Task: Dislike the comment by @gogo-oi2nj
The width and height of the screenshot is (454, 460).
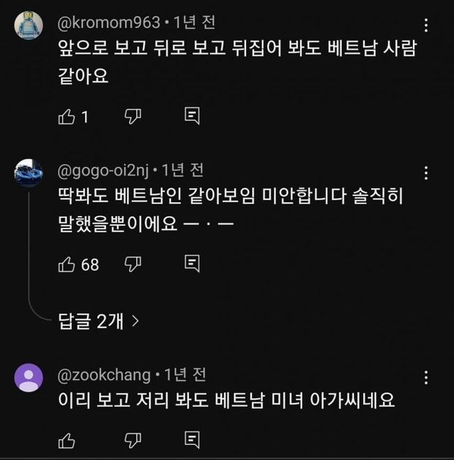Action: tap(133, 264)
